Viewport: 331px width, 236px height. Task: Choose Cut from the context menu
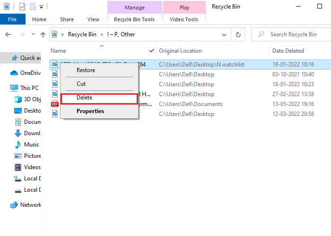click(99, 84)
